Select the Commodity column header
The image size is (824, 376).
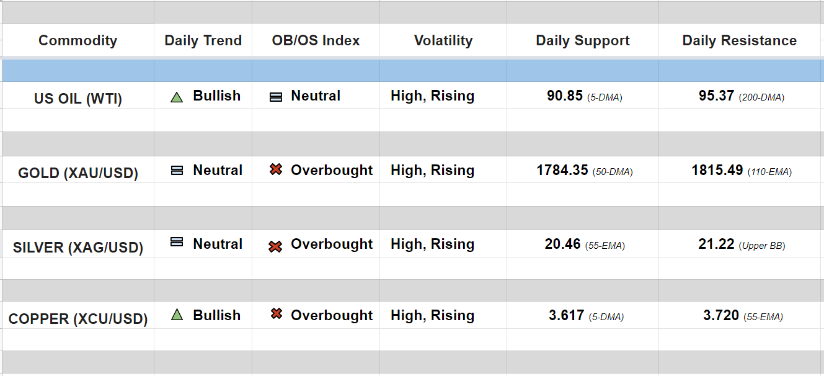[x=78, y=41]
